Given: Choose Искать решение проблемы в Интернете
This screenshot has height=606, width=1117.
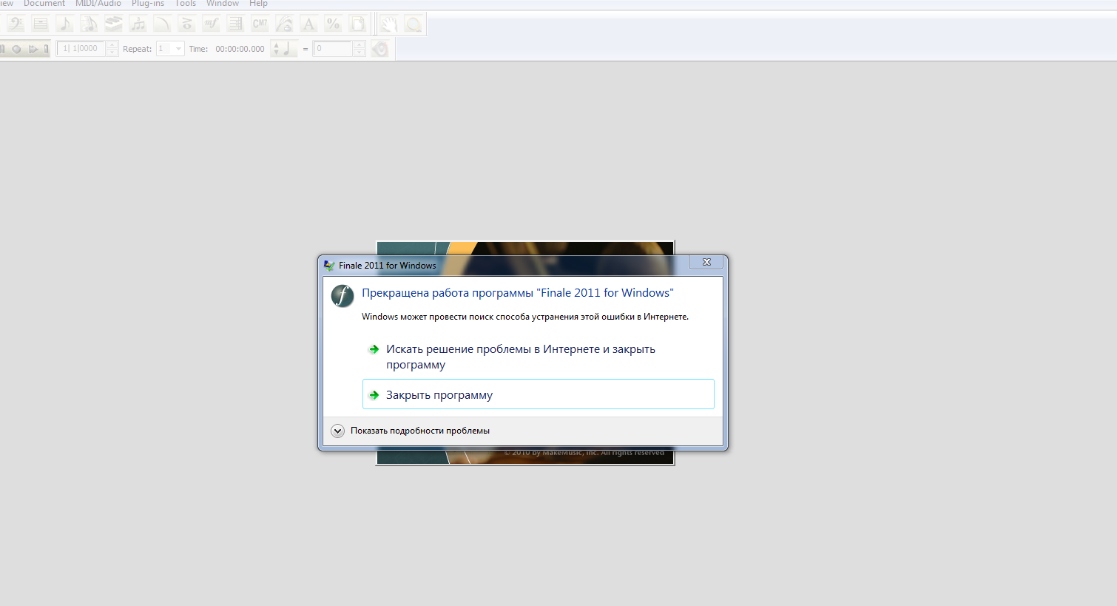Looking at the screenshot, I should pos(538,357).
